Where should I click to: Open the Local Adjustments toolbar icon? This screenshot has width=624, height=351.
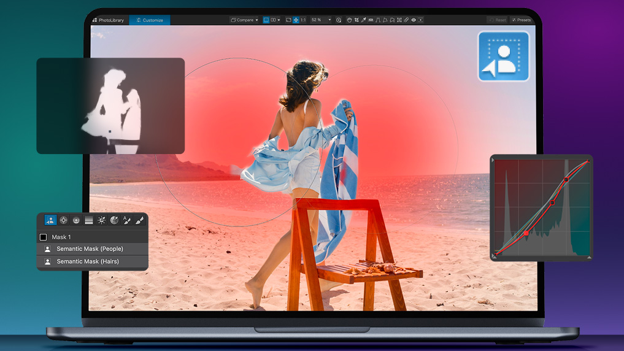(x=421, y=20)
